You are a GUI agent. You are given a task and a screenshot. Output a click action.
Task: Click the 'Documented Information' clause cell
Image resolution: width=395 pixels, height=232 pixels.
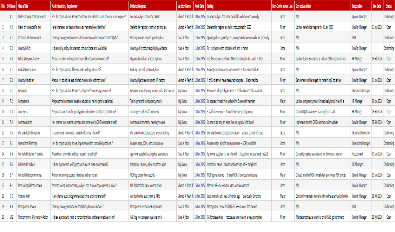pos(33,133)
